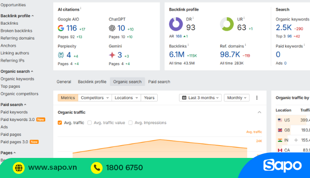Click the 98.7K referring domains value

click(x=230, y=54)
